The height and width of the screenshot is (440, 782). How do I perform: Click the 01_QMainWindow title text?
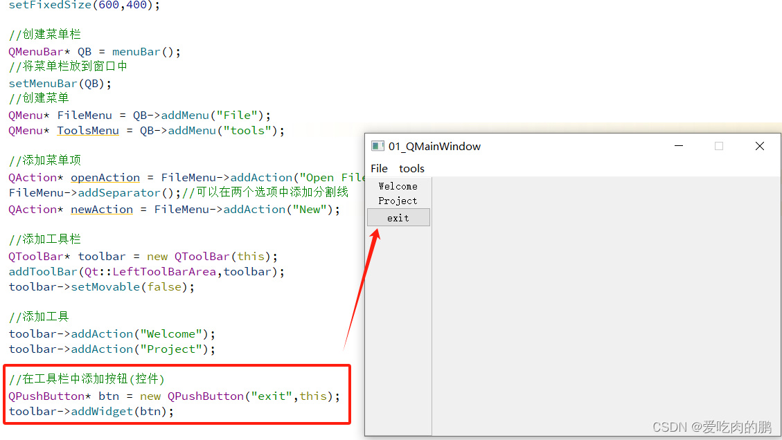click(434, 147)
